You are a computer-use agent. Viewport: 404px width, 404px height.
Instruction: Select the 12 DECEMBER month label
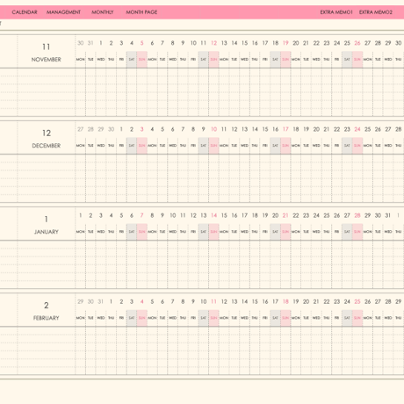47,139
